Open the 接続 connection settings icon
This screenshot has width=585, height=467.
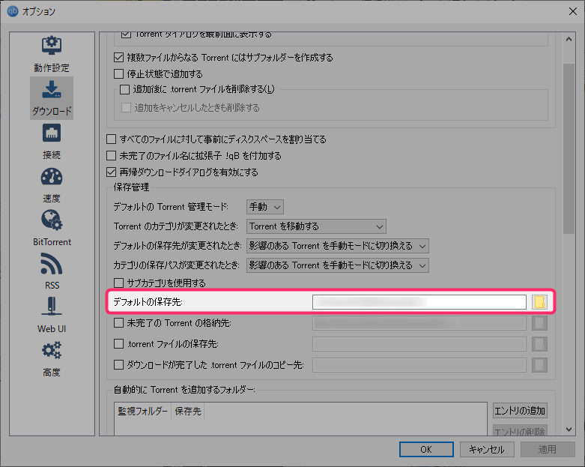tap(52, 133)
